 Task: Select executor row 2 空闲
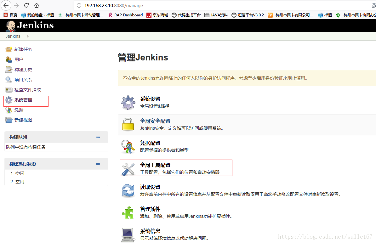(x=56, y=182)
